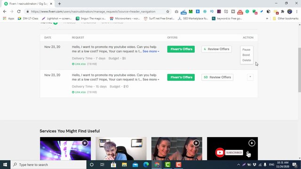Select Boost in the action menu

tap(246, 55)
